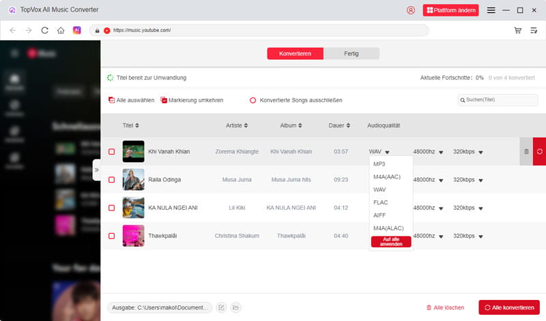Viewport: 546px width, 321px height.
Task: Tick the checkbox for Thawkpalâi
Action: (x=112, y=236)
